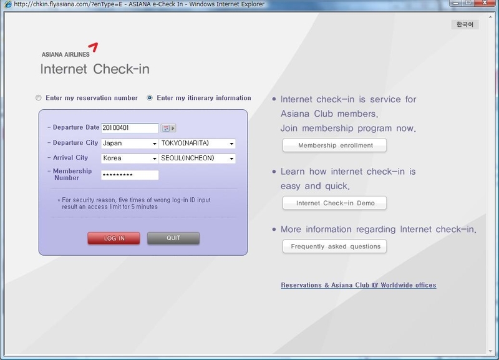Click the 'Internet Check-in' page heading

95,69
